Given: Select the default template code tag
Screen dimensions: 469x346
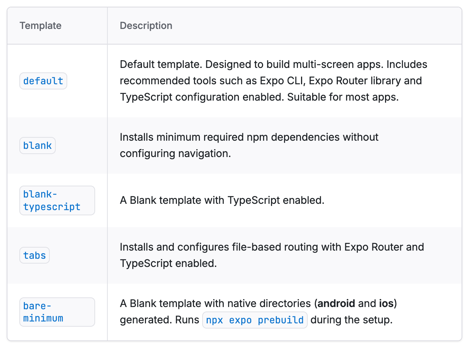Looking at the screenshot, I should click(x=43, y=81).
